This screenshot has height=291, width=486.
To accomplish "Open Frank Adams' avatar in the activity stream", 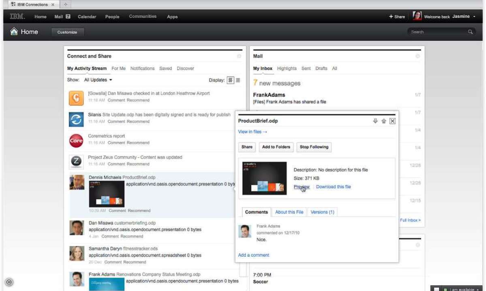I will click(x=77, y=279).
